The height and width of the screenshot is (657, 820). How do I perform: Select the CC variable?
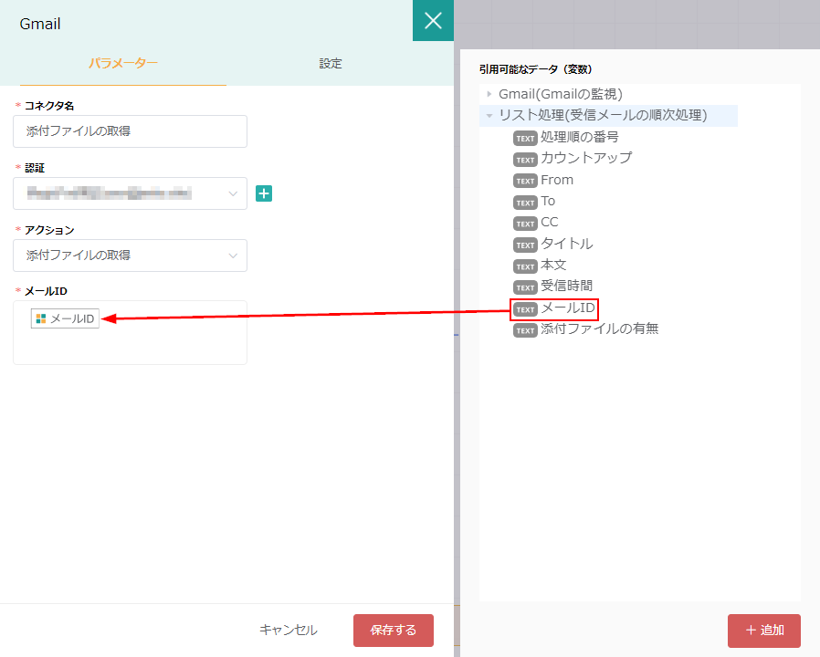click(550, 222)
